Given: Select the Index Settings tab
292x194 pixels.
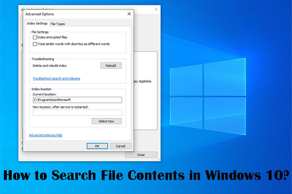Looking at the screenshot, I should (37, 23).
